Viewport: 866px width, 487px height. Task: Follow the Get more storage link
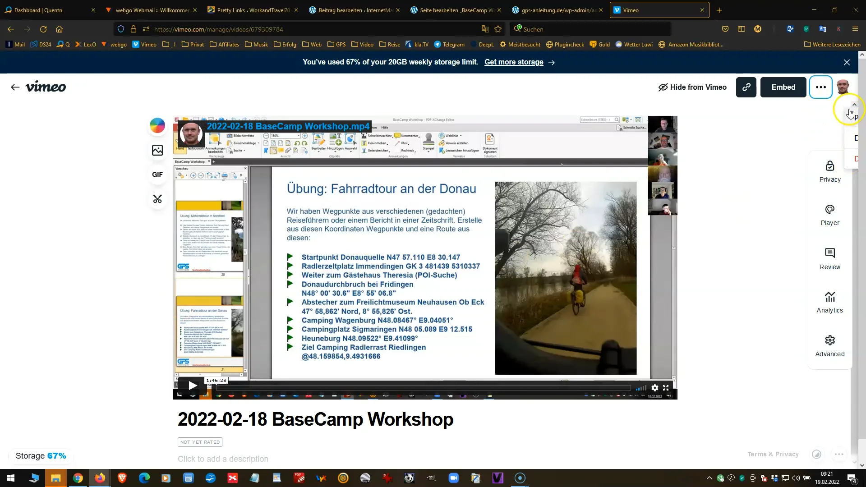[x=514, y=62]
